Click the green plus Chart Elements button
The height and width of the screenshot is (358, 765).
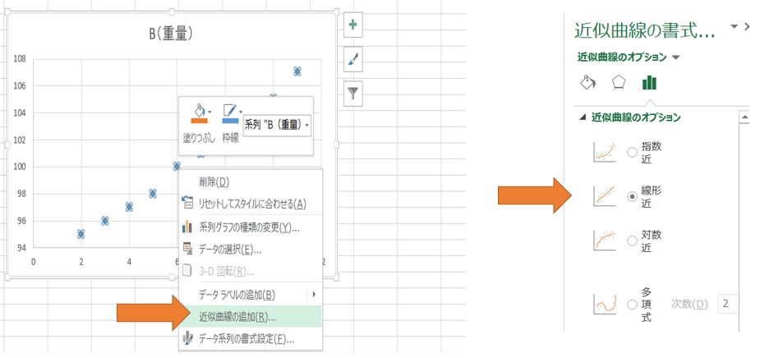tap(353, 25)
